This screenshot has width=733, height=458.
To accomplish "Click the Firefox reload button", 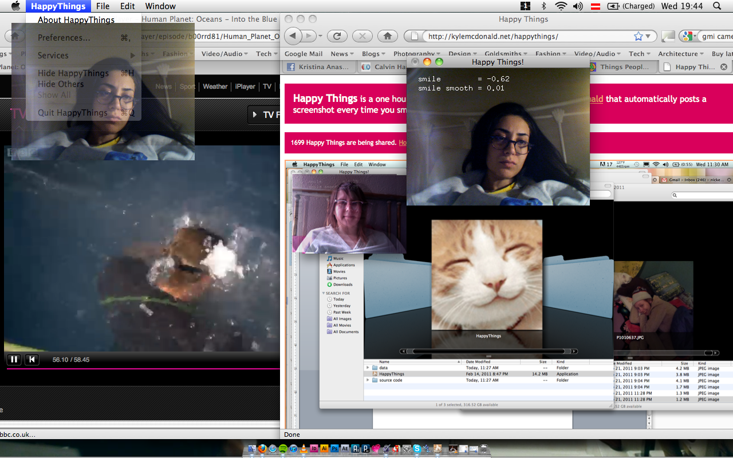I will (x=337, y=36).
